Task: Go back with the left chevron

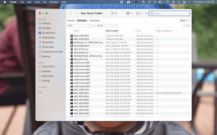Action: pyautogui.click(x=71, y=13)
